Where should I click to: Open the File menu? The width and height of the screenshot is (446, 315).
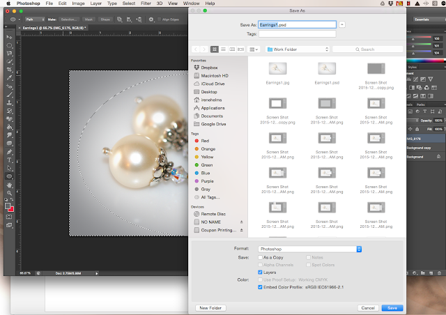point(49,3)
